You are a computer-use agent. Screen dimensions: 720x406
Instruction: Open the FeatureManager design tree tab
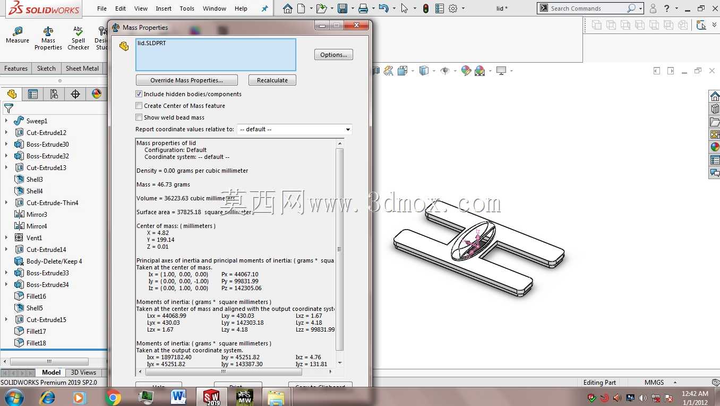(x=12, y=94)
